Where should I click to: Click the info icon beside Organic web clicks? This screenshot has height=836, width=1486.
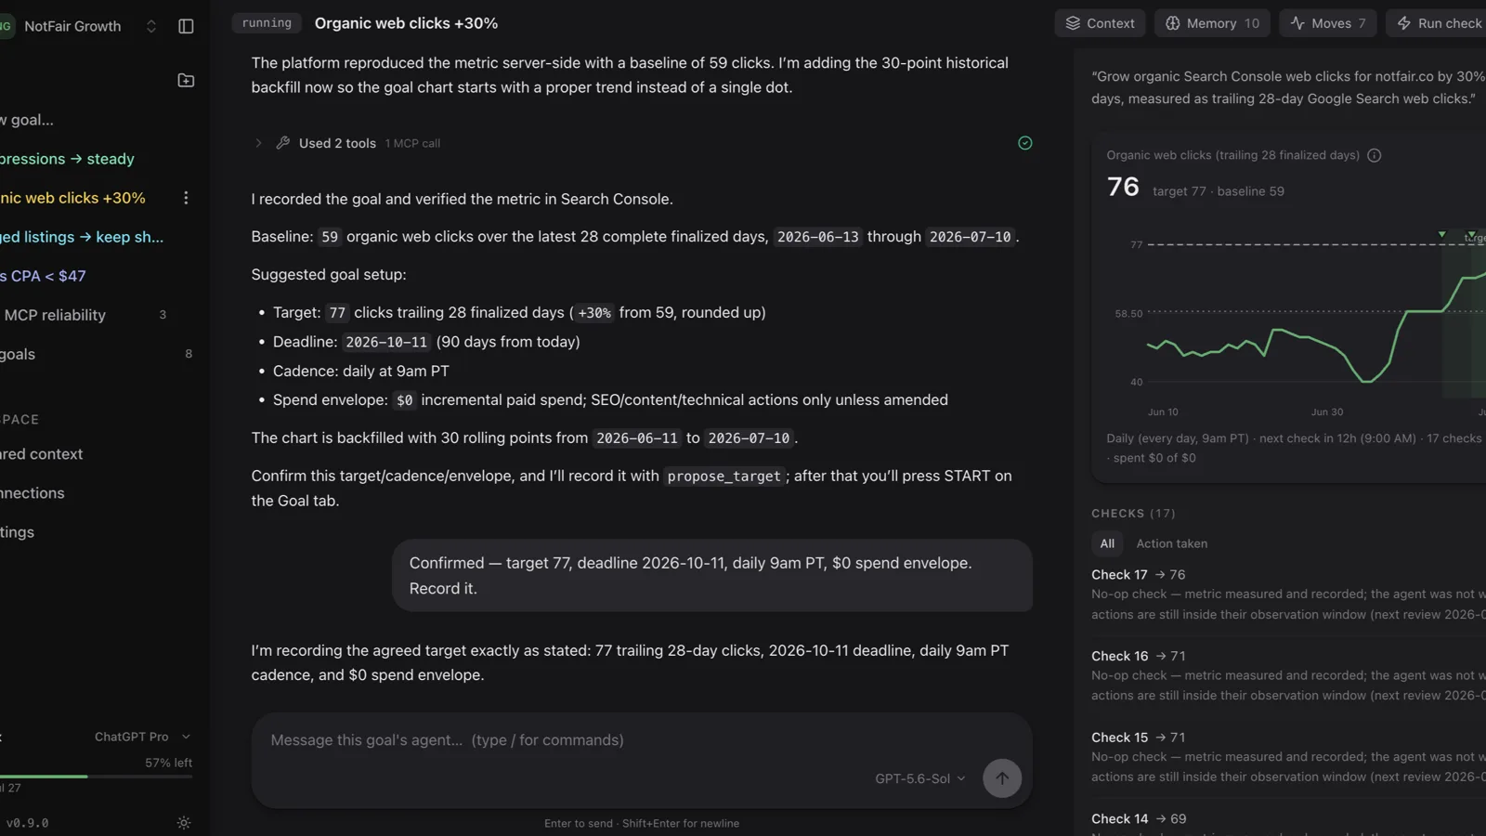tap(1375, 155)
